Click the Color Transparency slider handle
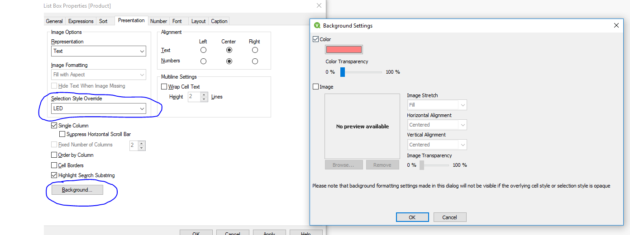The width and height of the screenshot is (630, 235). pyautogui.click(x=343, y=72)
